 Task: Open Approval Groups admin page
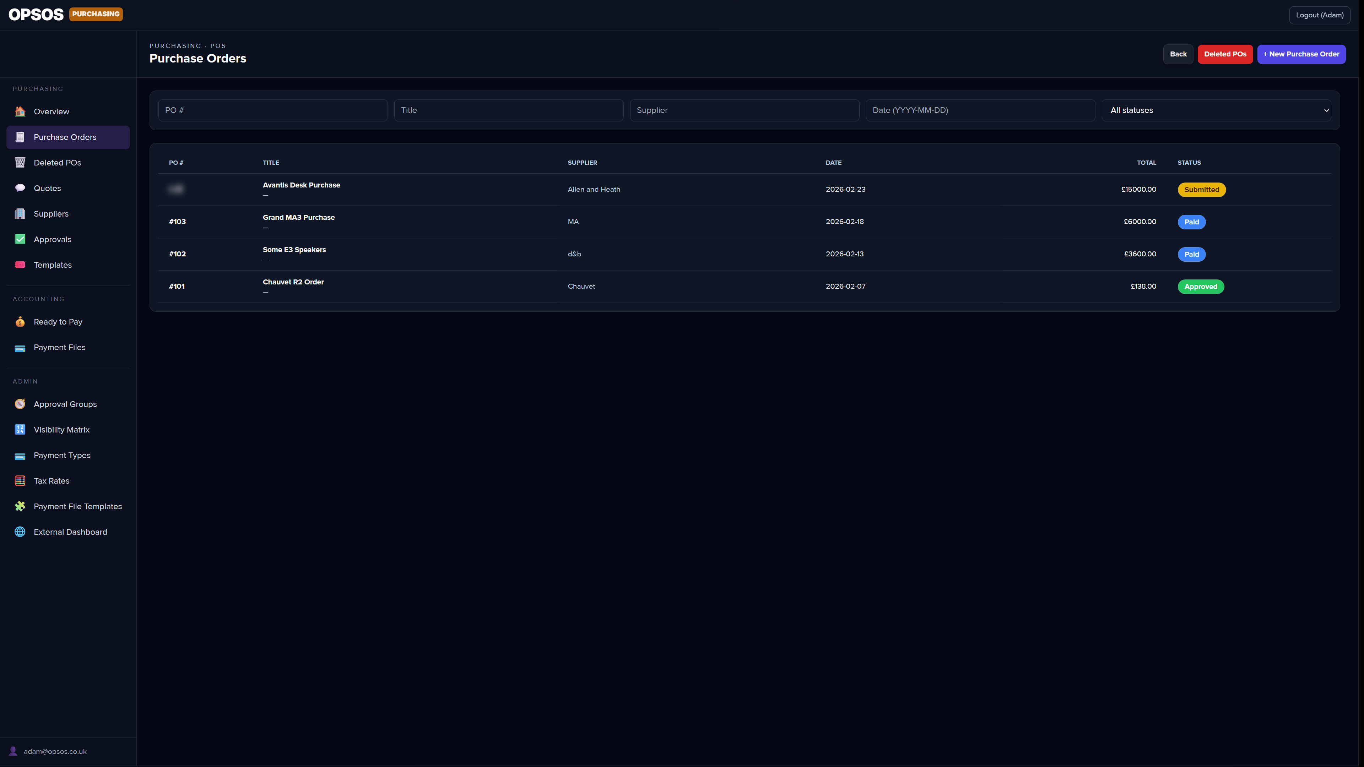coord(65,404)
